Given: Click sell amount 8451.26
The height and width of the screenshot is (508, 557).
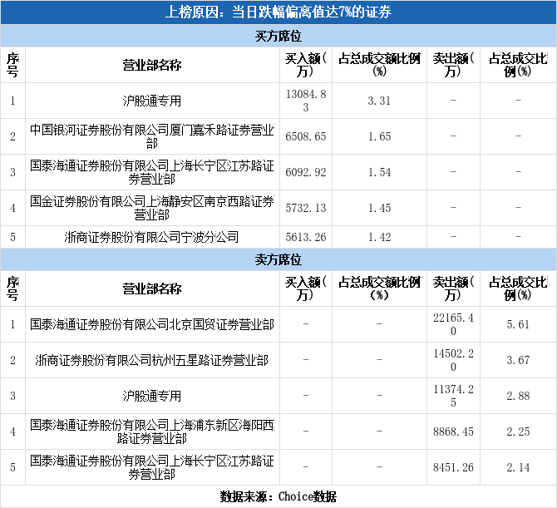Looking at the screenshot, I should coord(453,467).
